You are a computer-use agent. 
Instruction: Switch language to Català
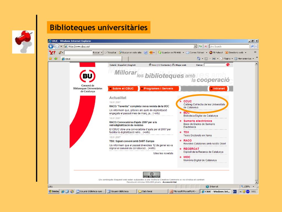click(113, 65)
